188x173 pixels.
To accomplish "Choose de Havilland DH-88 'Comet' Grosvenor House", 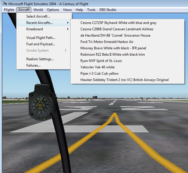I will (x=127, y=35).
